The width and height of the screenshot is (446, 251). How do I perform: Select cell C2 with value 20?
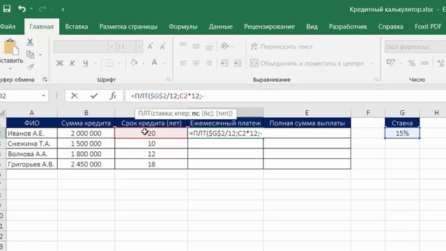pos(151,133)
